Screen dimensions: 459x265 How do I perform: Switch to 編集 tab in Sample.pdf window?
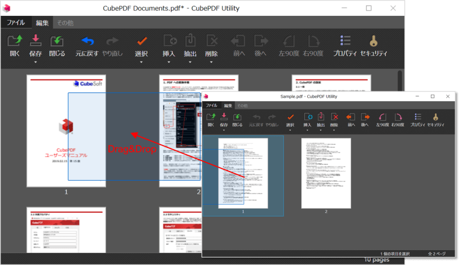[228, 105]
